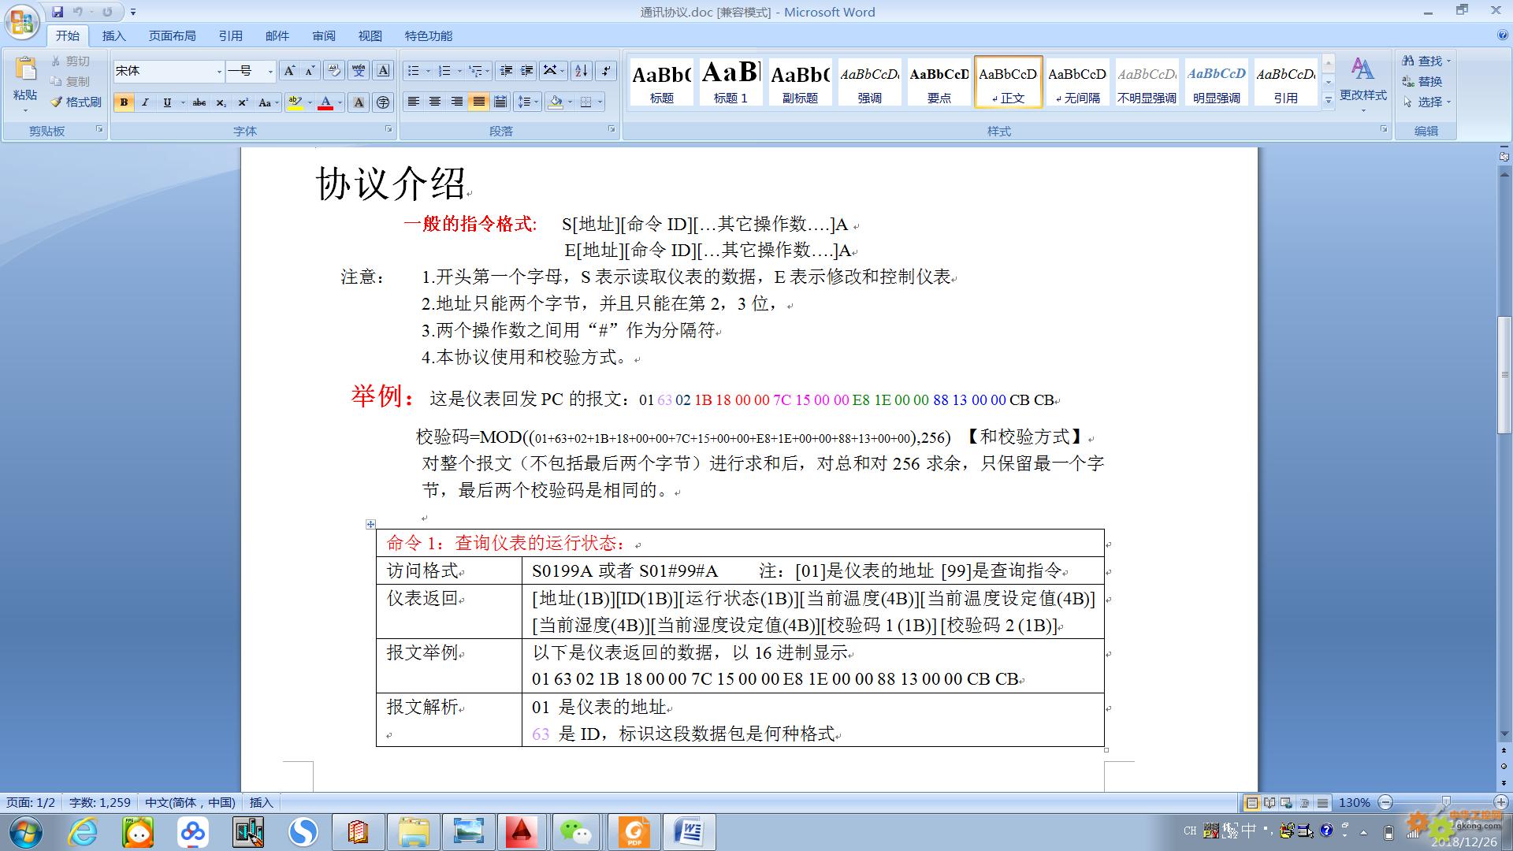1513x851 pixels.
Task: Toggle Underline formatting
Action: [x=166, y=102]
